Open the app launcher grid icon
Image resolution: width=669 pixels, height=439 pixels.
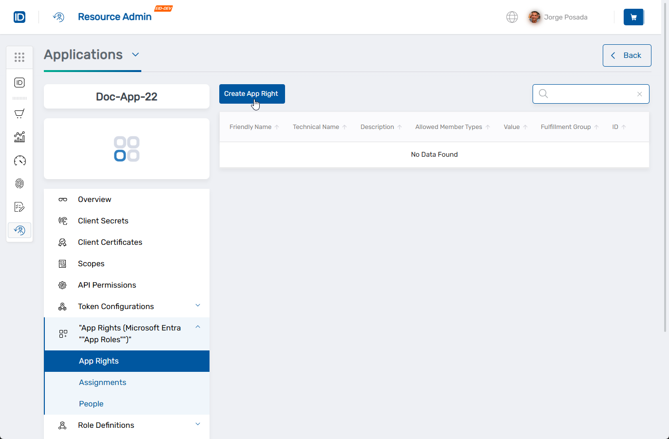[19, 57]
